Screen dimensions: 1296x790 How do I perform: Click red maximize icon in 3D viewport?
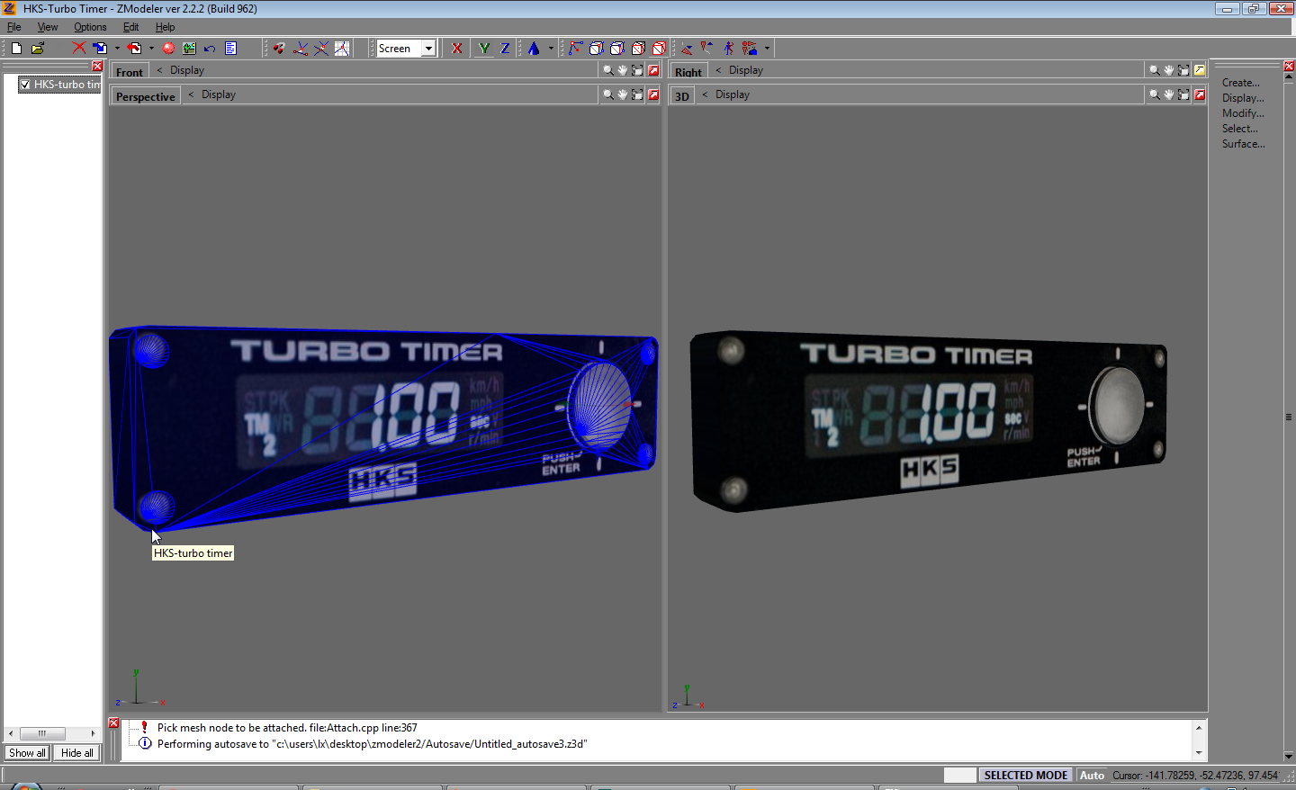pyautogui.click(x=1200, y=94)
